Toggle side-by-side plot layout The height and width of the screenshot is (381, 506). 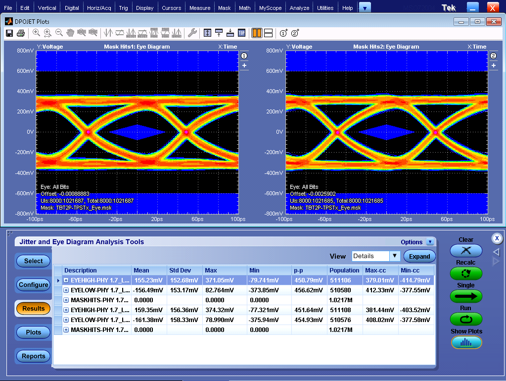point(256,33)
